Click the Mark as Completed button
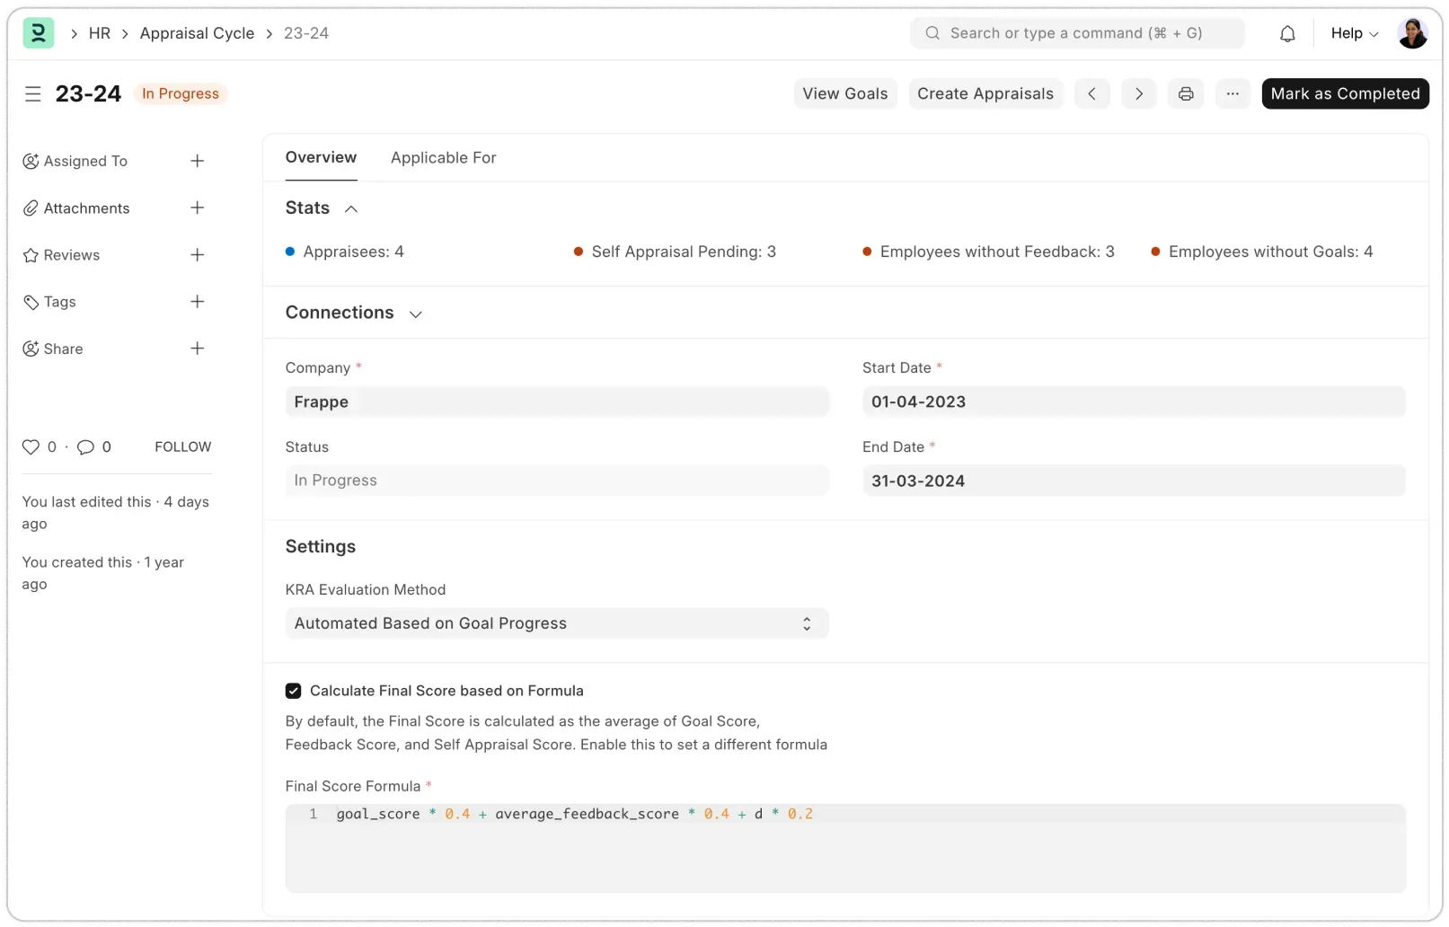1449x927 pixels. point(1345,93)
